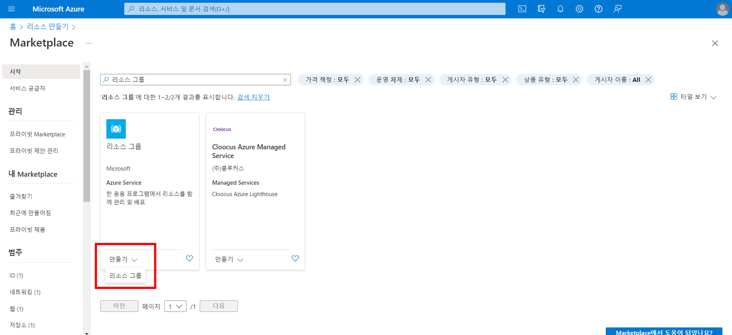
Task: Click the magnifier icon in global search
Action: [131, 9]
